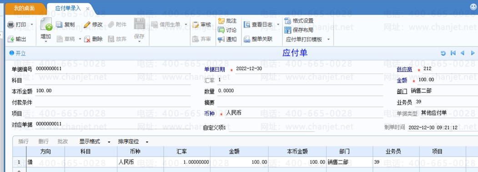Open the 显示格式 dropdown

point(109,142)
